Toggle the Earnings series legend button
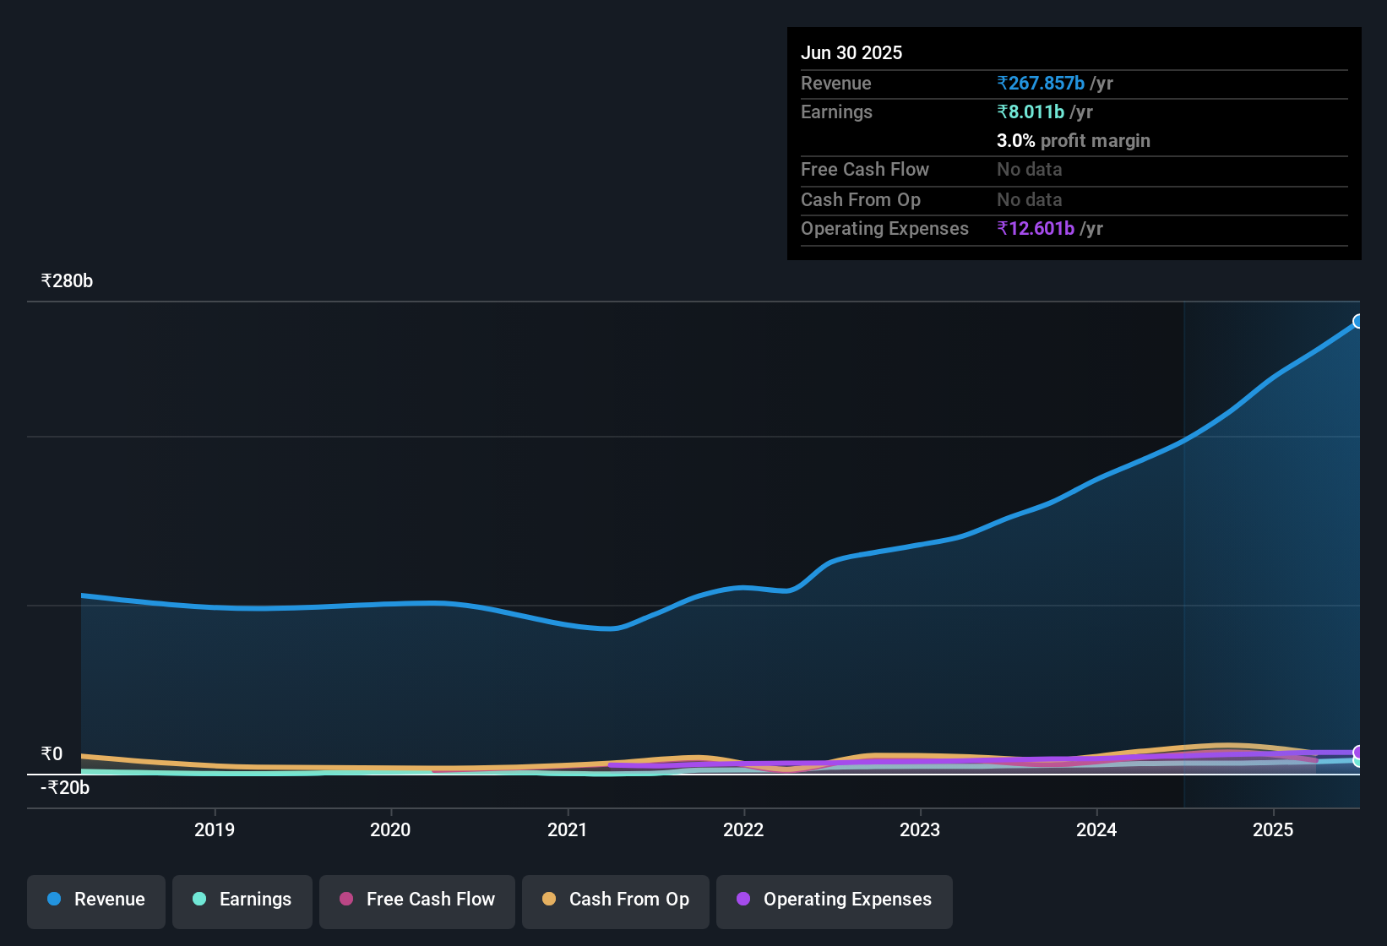 [242, 900]
